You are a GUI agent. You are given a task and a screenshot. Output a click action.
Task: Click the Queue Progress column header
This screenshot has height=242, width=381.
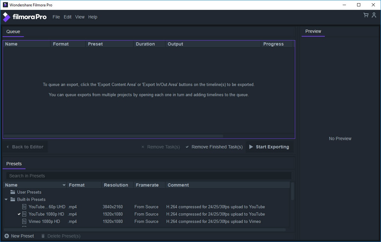pos(277,44)
